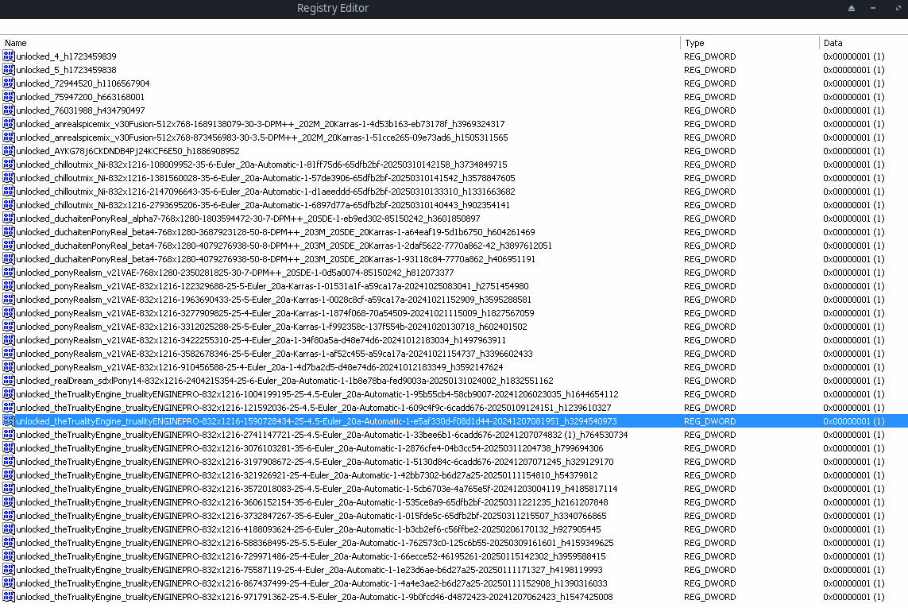Select the unlocked_76031988_h434790497 entry
Screen dimensions: 908x608
80,110
